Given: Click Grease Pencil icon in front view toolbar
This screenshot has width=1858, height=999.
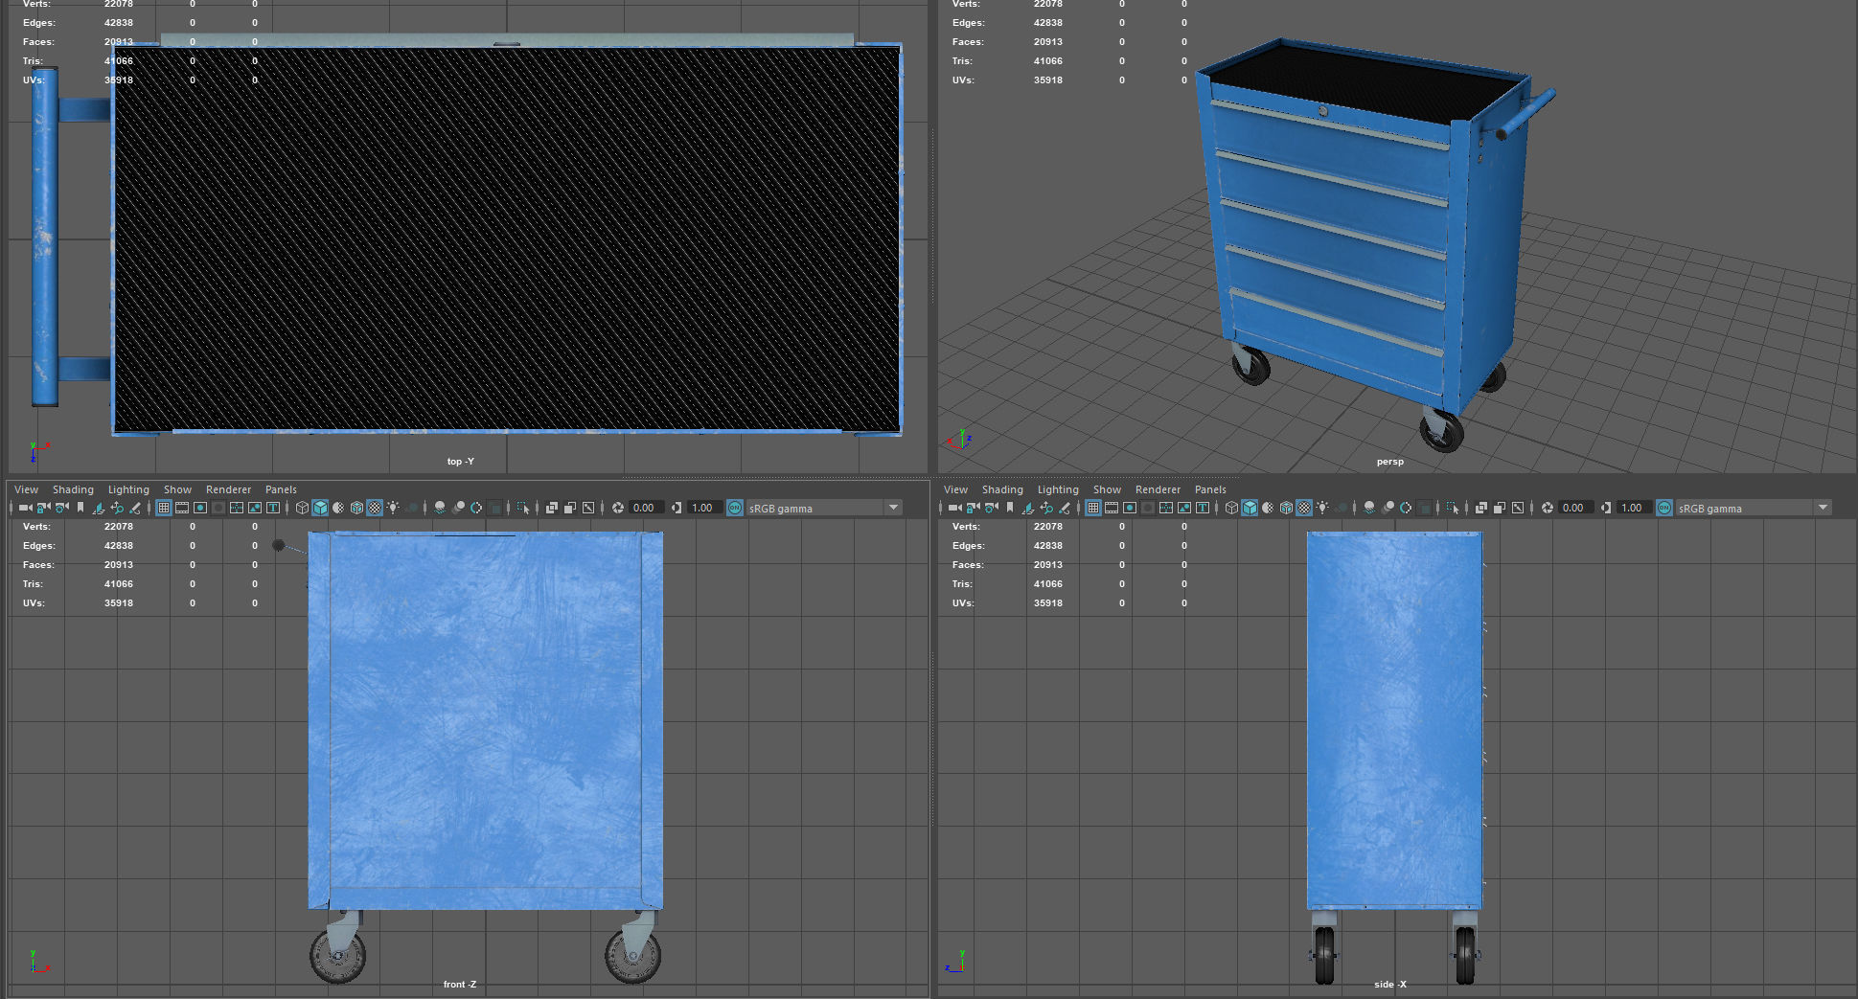Looking at the screenshot, I should 135,508.
